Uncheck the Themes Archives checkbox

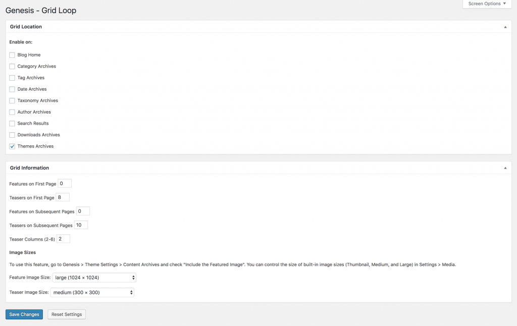pyautogui.click(x=12, y=146)
